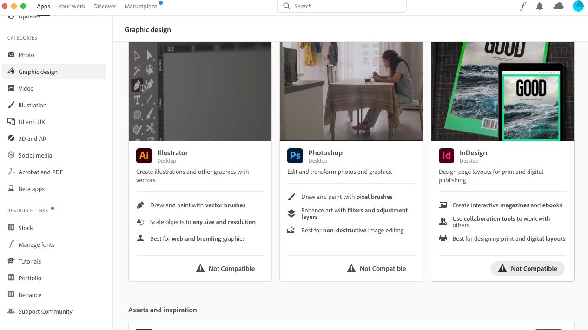Click the Photoshop app title
Viewport: 588px width, 330px height.
click(x=325, y=153)
